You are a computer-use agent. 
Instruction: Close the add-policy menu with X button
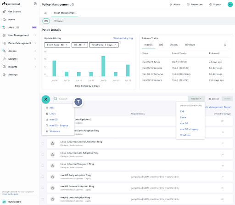coord(46,99)
